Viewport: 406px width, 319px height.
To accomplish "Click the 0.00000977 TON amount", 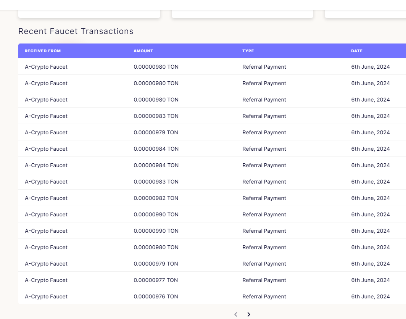I will point(156,280).
